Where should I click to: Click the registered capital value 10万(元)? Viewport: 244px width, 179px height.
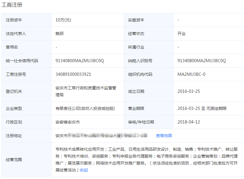63,20
